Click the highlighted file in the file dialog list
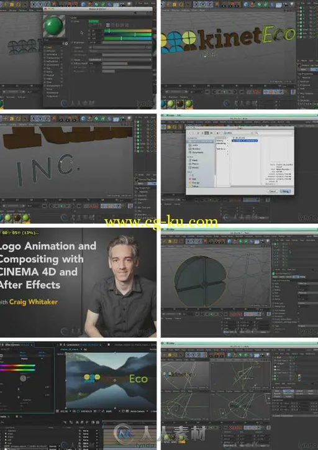The image size is (318, 450). (x=245, y=140)
